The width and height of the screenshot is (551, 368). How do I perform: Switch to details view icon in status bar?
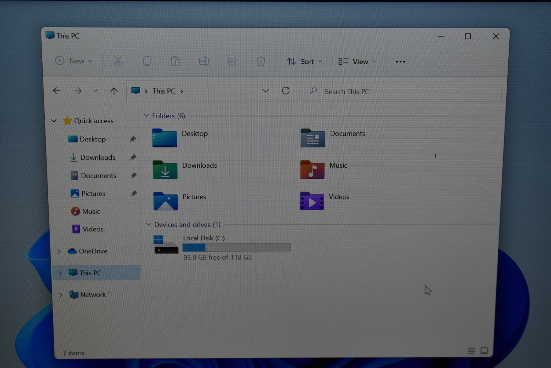471,350
